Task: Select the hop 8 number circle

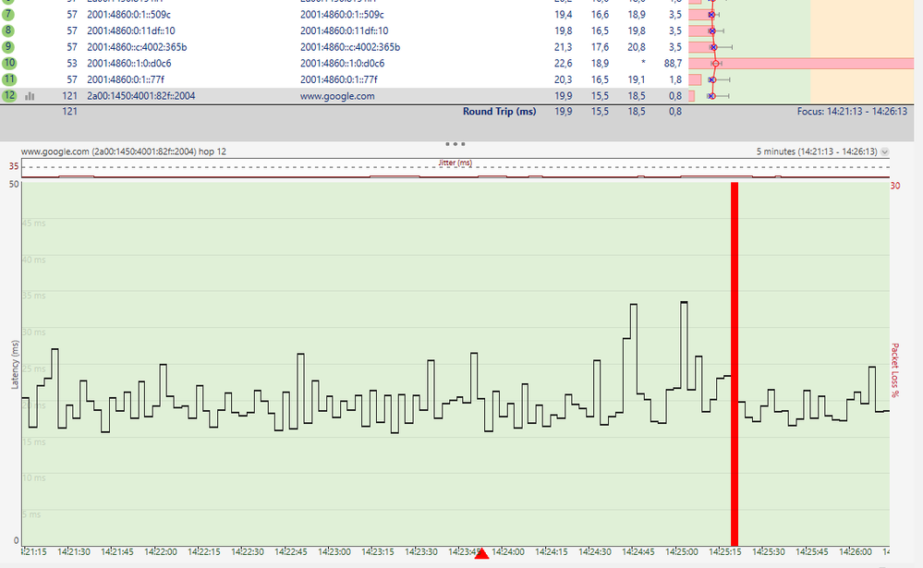Action: (x=9, y=30)
